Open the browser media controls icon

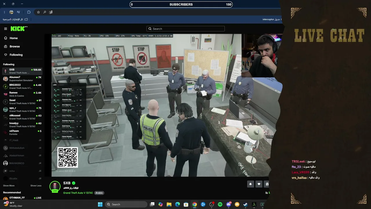19,12
